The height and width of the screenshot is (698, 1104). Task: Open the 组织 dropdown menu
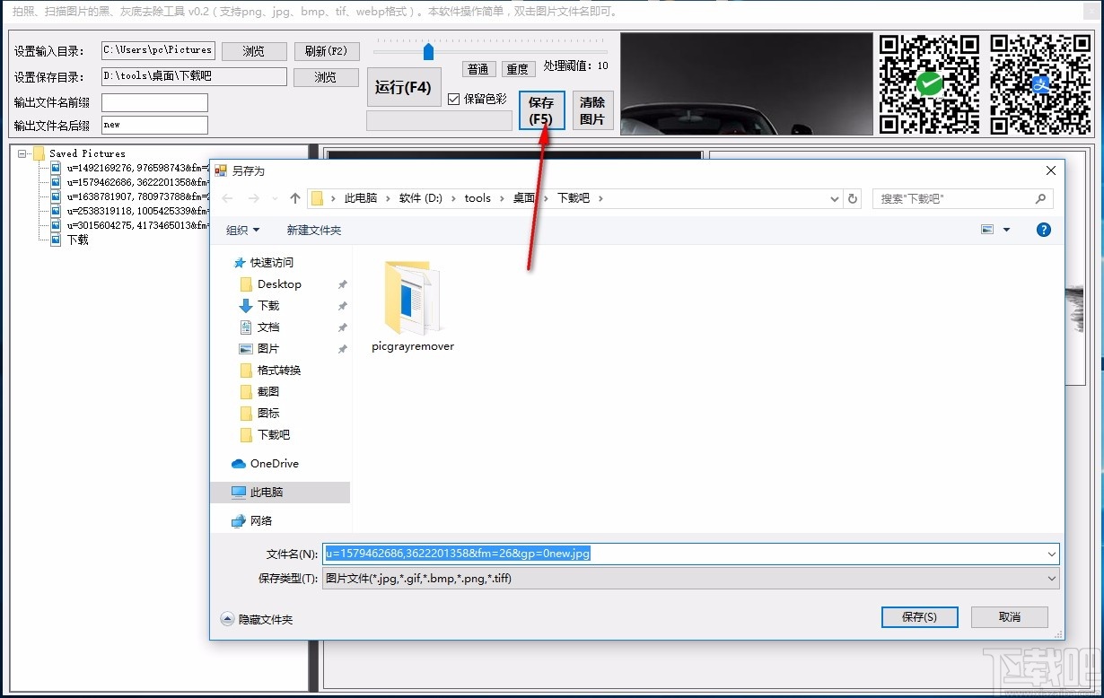[x=242, y=230]
